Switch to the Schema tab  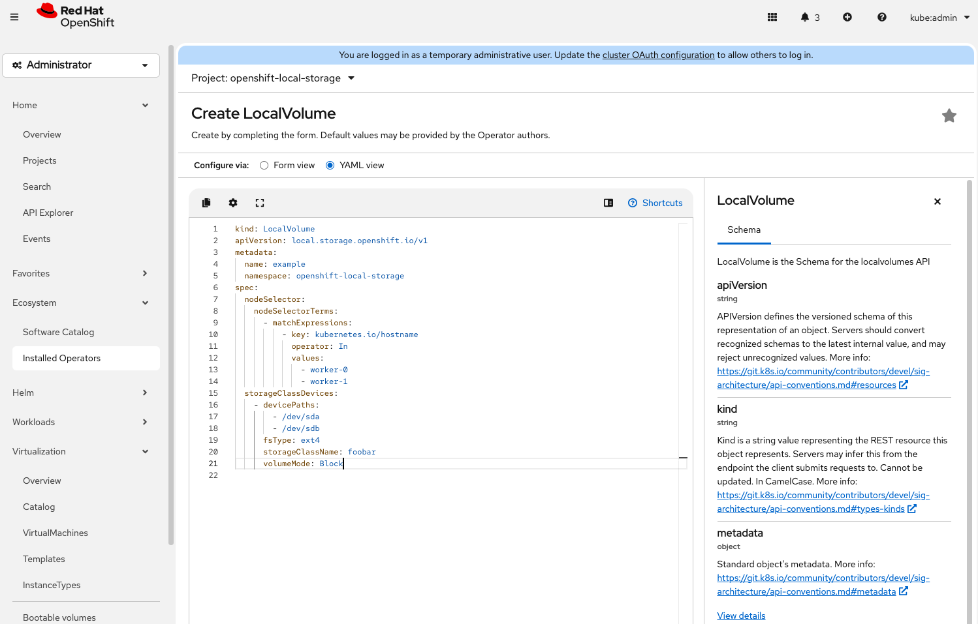coord(744,230)
